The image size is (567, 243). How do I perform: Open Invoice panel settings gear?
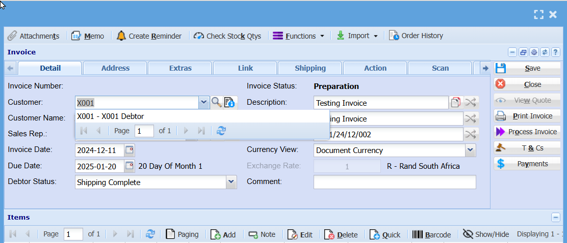(534, 52)
